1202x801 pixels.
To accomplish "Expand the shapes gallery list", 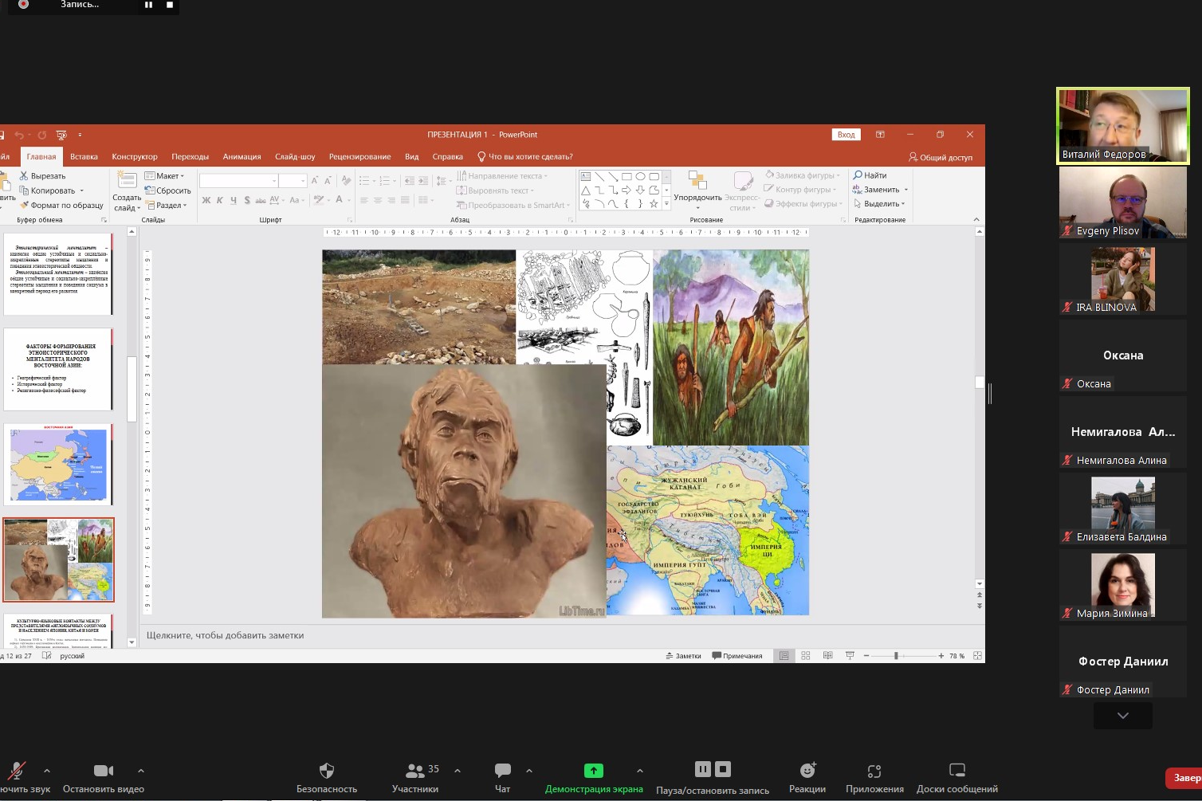I will [x=666, y=204].
